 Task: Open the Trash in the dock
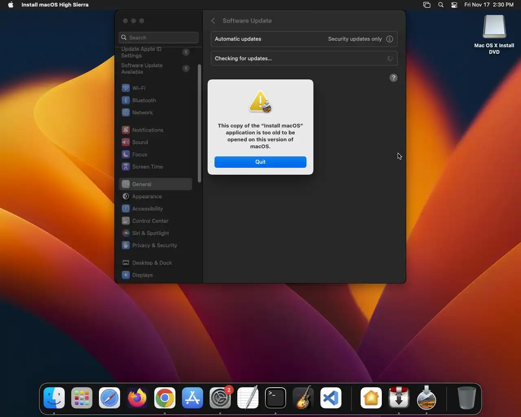[466, 398]
